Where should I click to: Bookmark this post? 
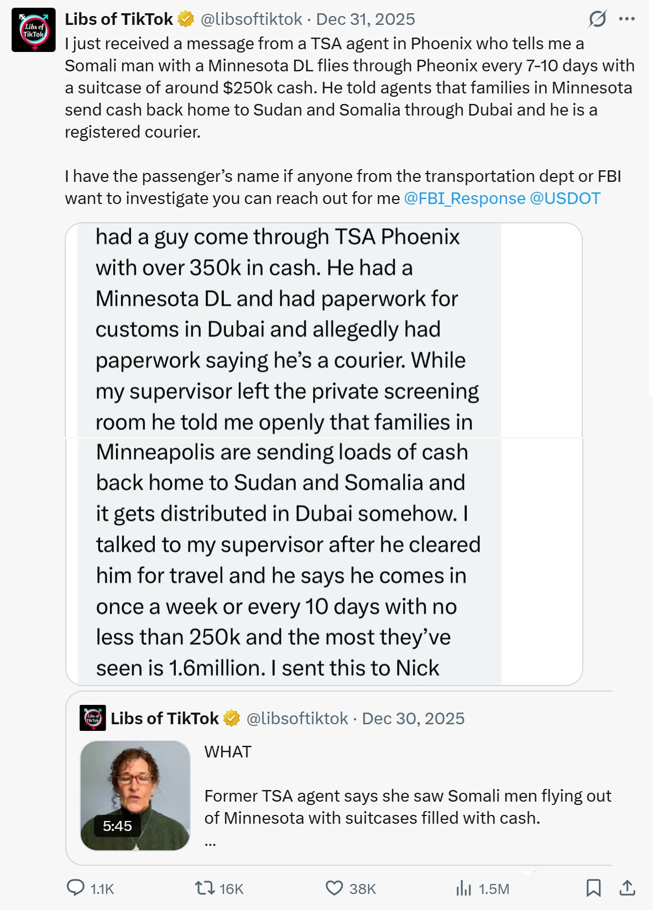593,888
